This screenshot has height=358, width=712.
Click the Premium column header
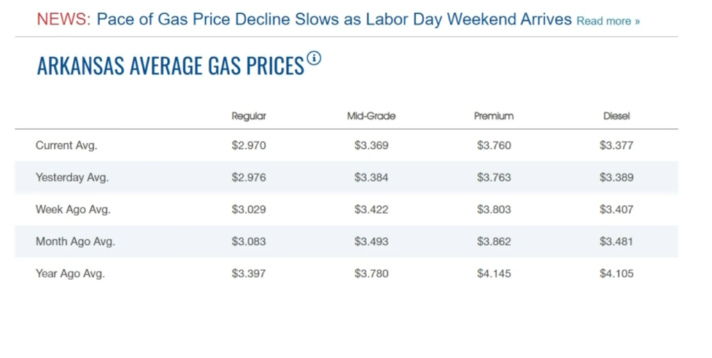[x=494, y=116]
